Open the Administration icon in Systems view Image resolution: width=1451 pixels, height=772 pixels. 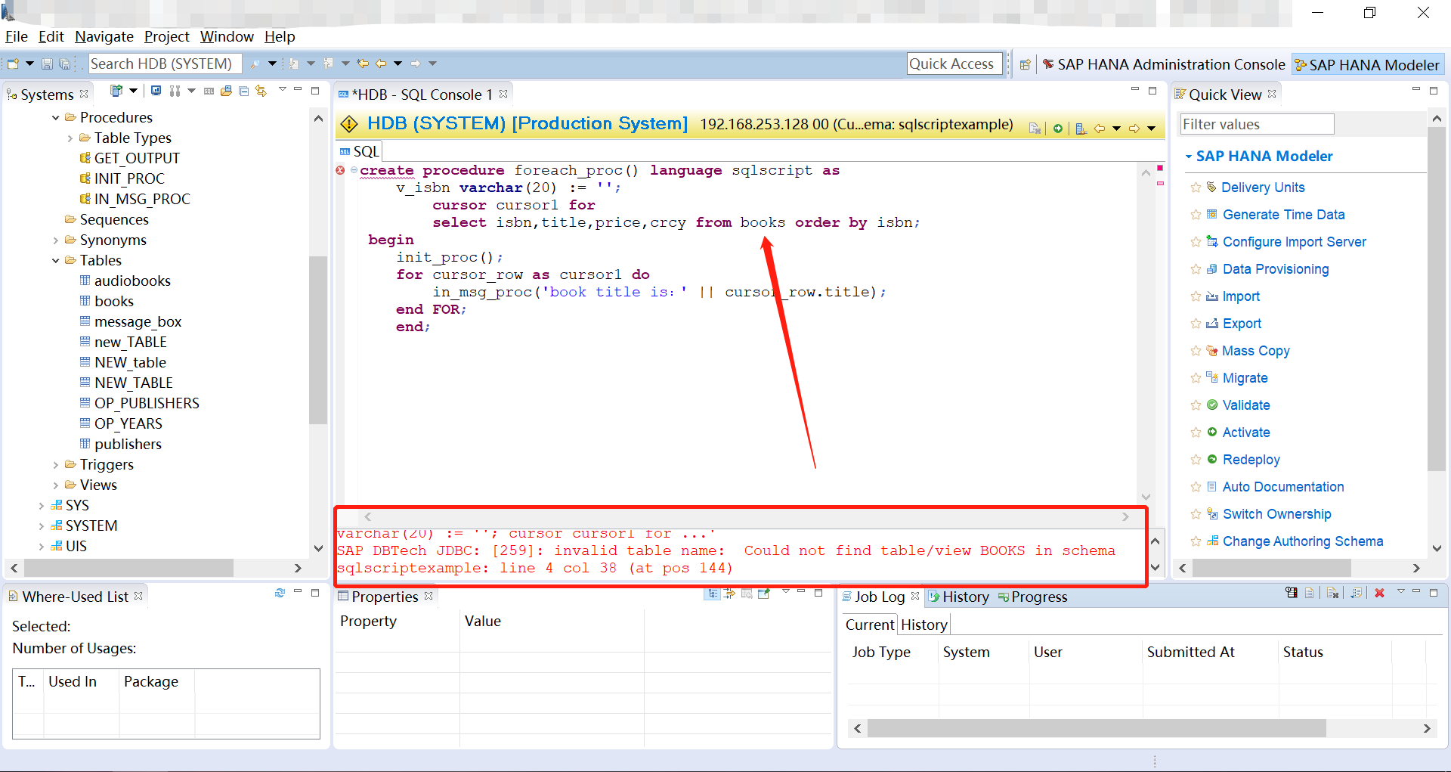click(156, 90)
